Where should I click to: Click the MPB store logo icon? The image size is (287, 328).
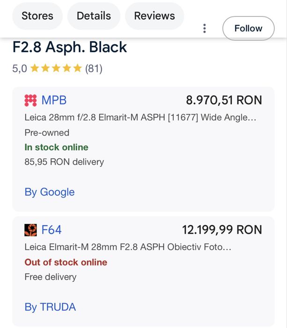point(30,100)
